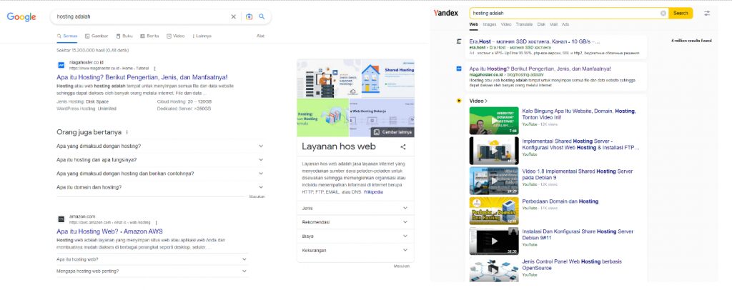Play green 'Website? Domain? Hosting?' video thumbnail

tap(494, 121)
